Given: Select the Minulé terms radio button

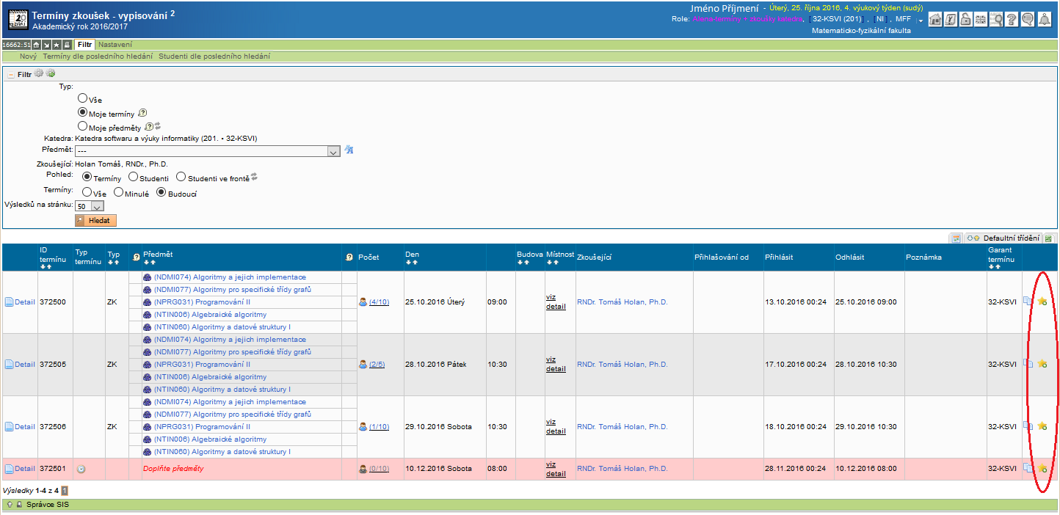Looking at the screenshot, I should 118,193.
